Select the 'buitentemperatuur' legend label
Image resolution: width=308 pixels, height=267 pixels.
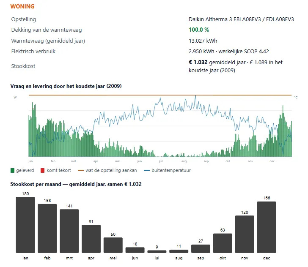pos(171,170)
